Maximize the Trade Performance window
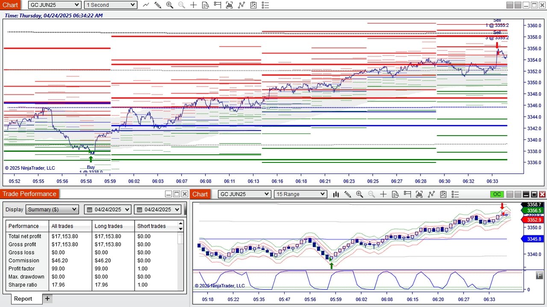The width and height of the screenshot is (547, 307). 176,194
